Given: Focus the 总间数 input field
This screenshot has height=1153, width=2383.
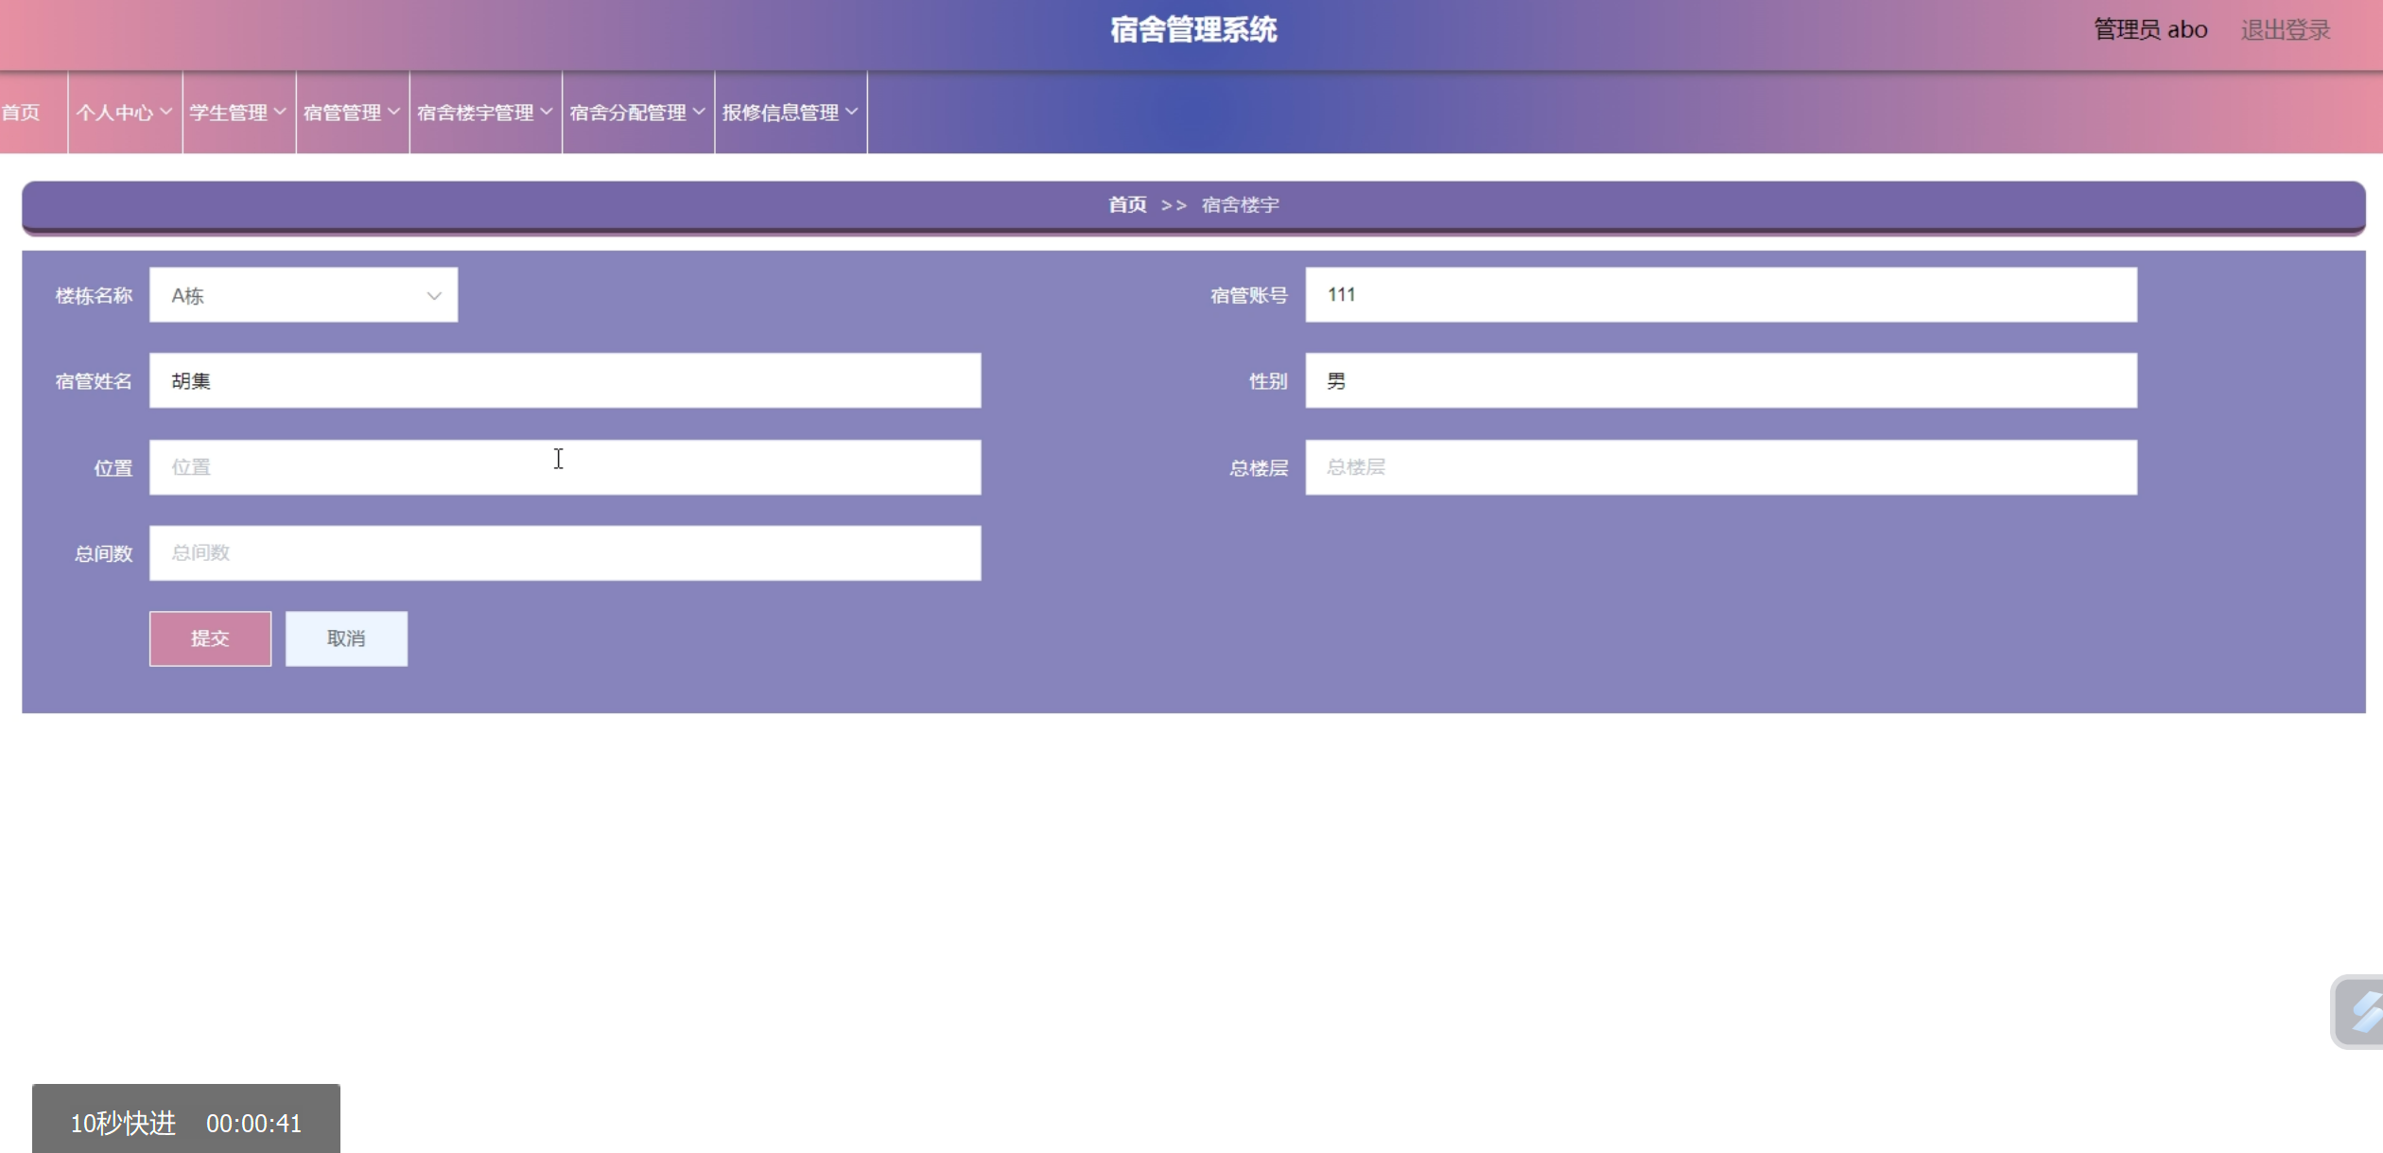Looking at the screenshot, I should [x=565, y=553].
